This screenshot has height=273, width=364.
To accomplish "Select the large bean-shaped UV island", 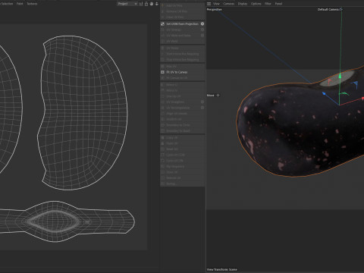I will coord(83,112).
